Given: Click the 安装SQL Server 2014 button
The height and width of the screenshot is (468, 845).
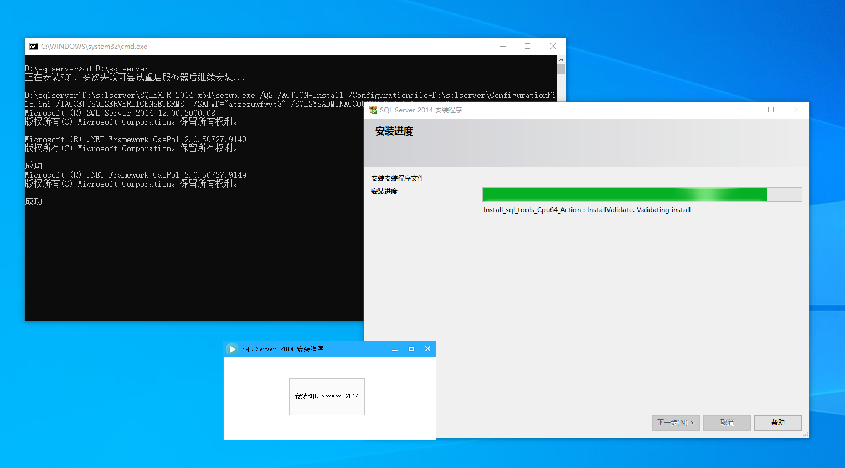Looking at the screenshot, I should click(x=327, y=397).
